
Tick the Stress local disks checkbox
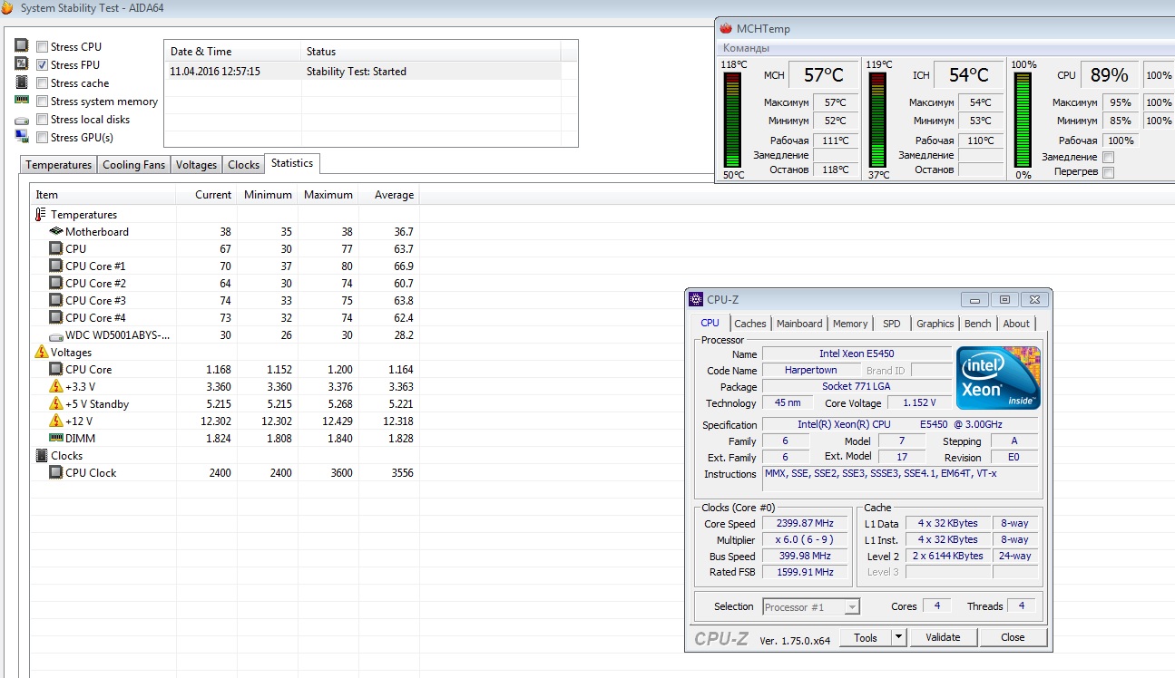pos(42,119)
